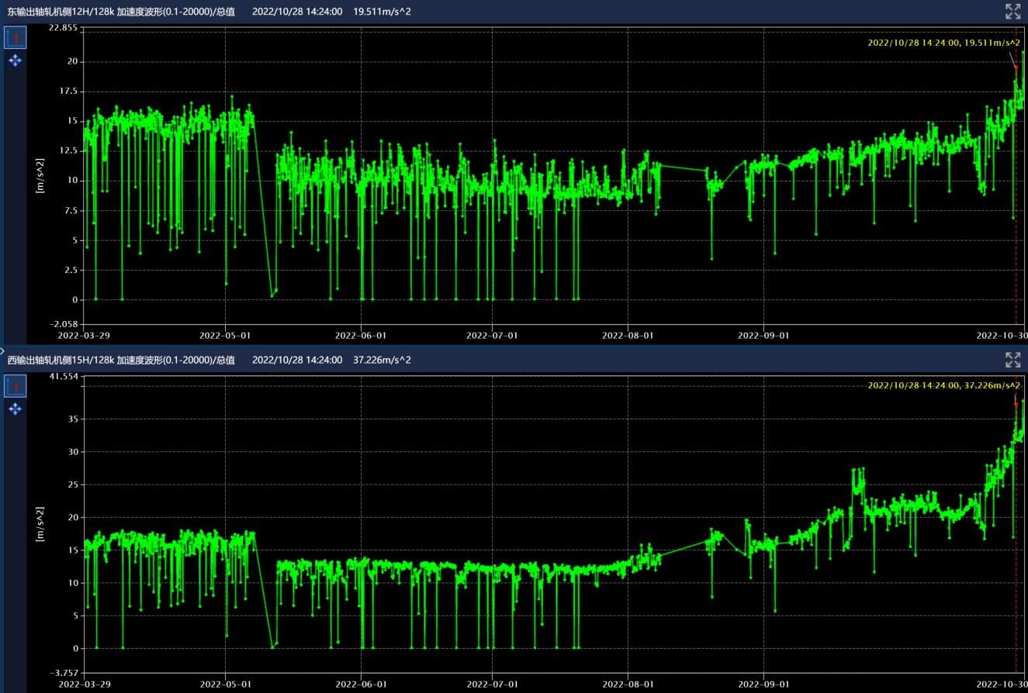Activate the pan tool in the bottom chart
Viewport: 1028px width, 693px height.
(x=16, y=409)
